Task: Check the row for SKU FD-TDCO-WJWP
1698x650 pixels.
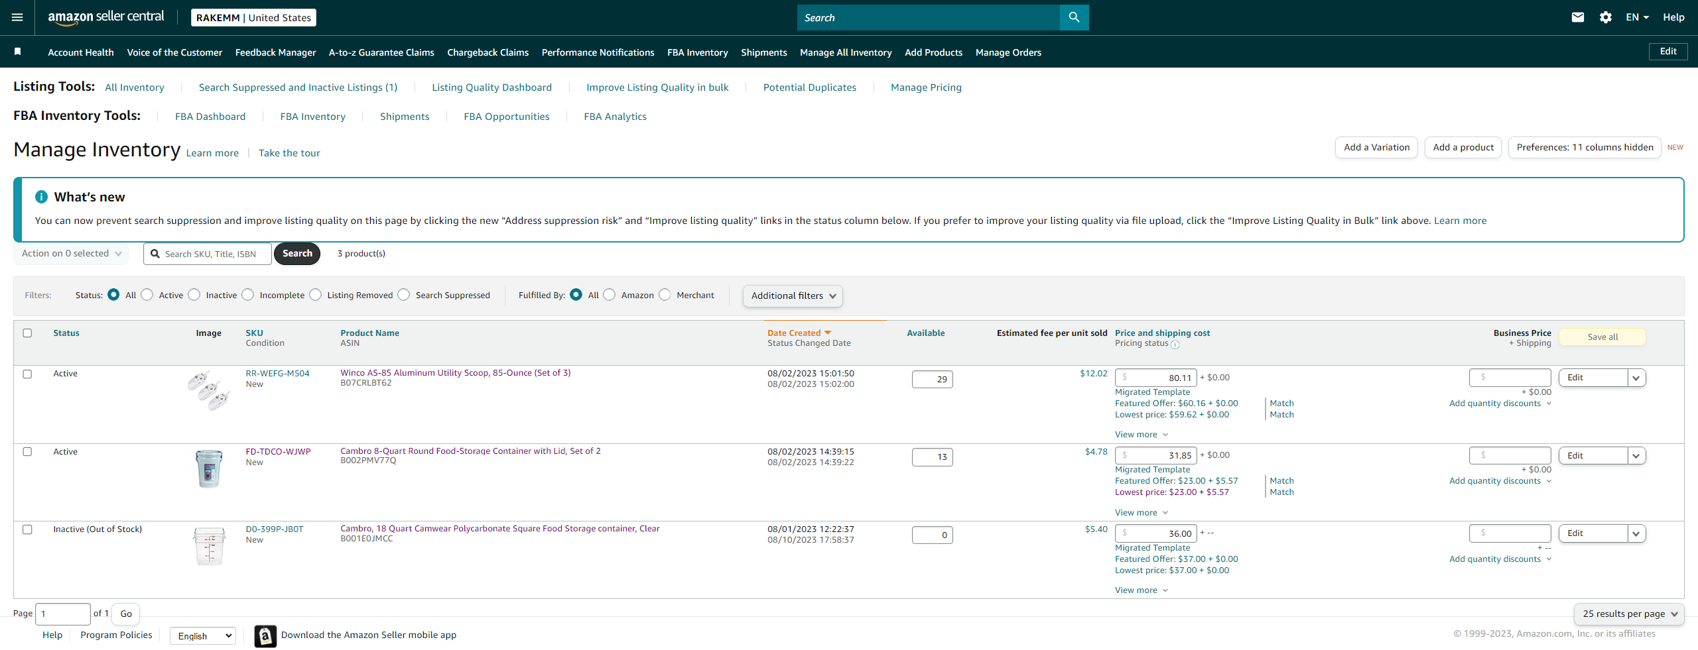Action: 27,451
